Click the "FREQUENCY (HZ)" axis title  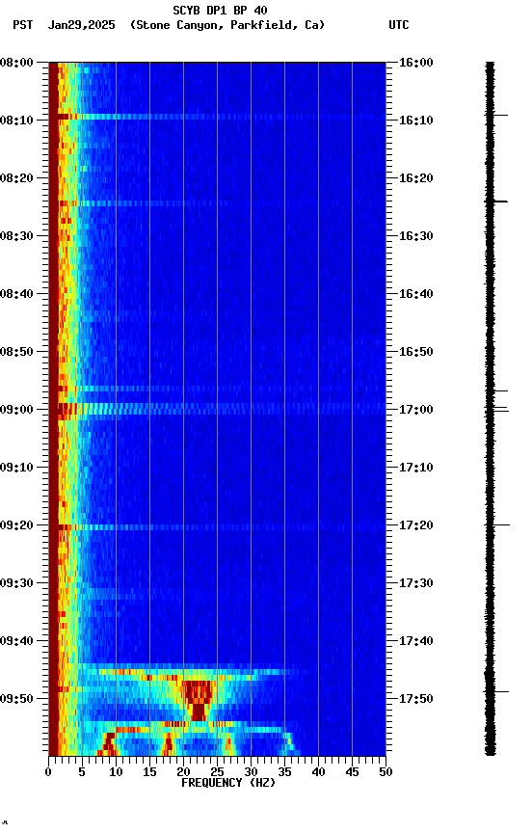pos(228,783)
